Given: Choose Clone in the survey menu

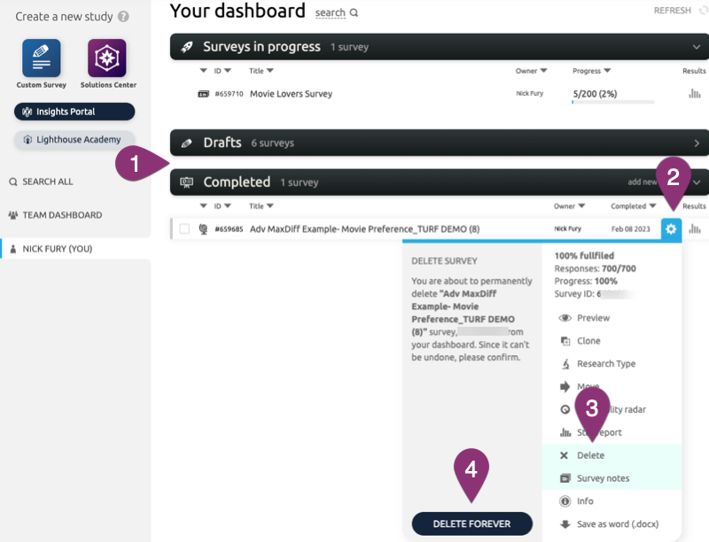Looking at the screenshot, I should point(588,341).
